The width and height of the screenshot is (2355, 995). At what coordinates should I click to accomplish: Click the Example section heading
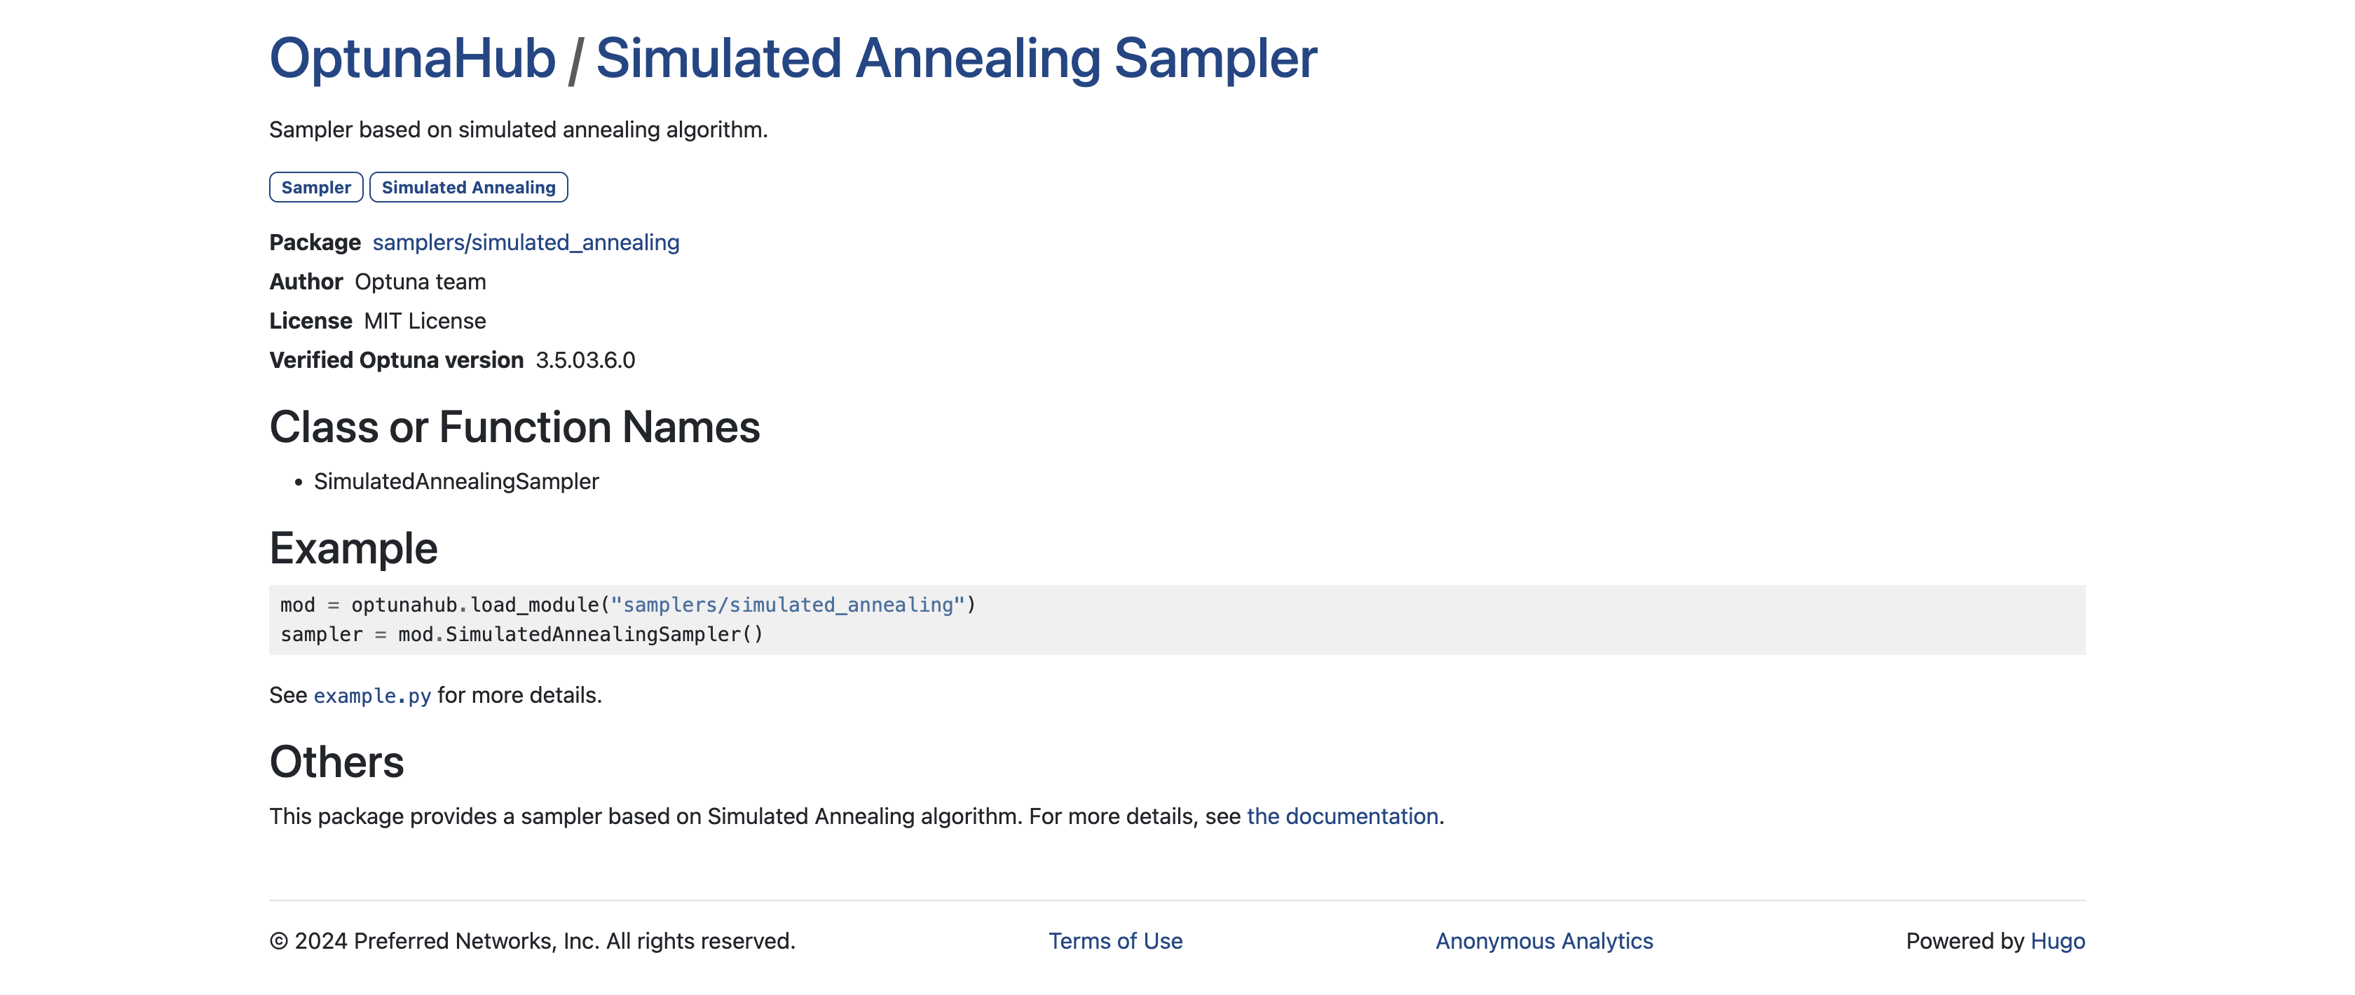pos(354,548)
